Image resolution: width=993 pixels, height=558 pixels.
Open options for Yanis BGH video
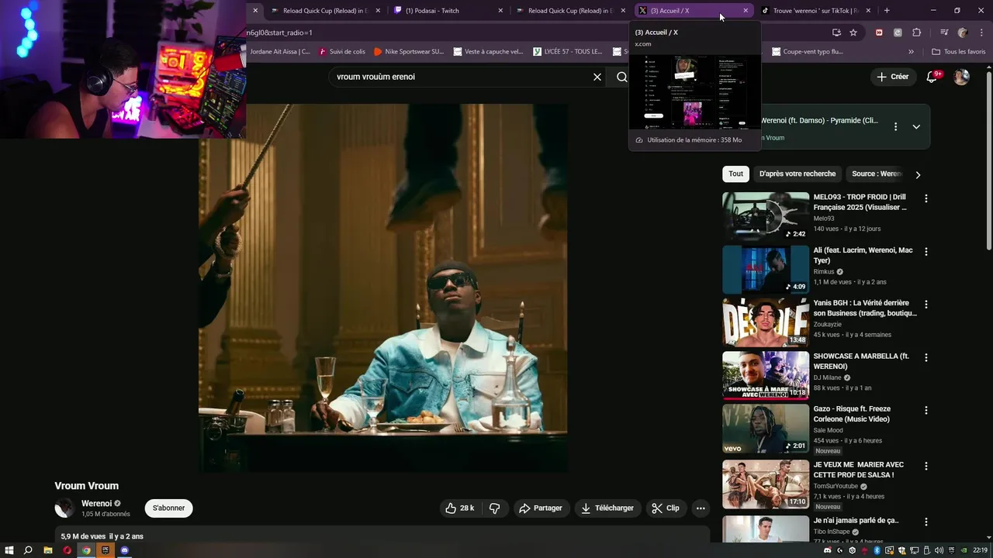[926, 305]
